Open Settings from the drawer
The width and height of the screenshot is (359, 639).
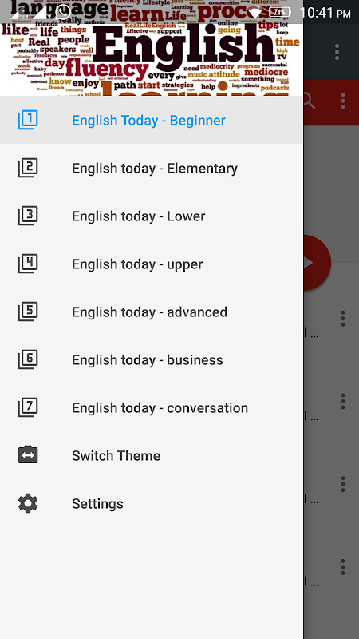[x=151, y=504]
